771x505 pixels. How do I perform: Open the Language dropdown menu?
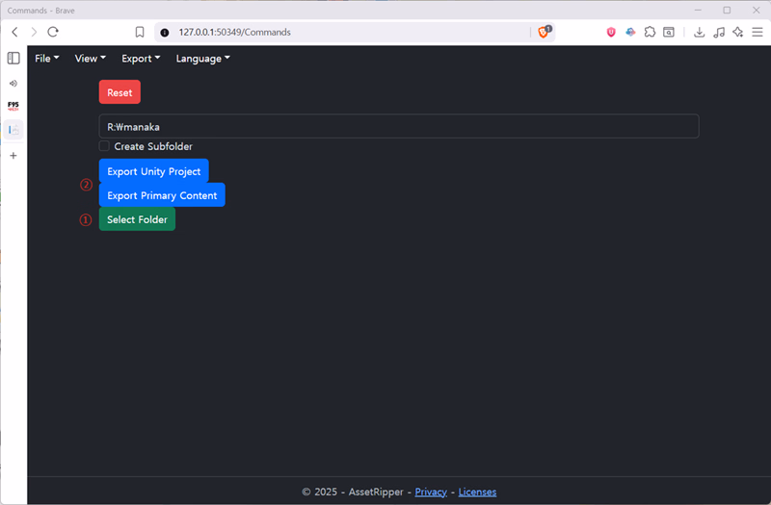click(x=202, y=59)
